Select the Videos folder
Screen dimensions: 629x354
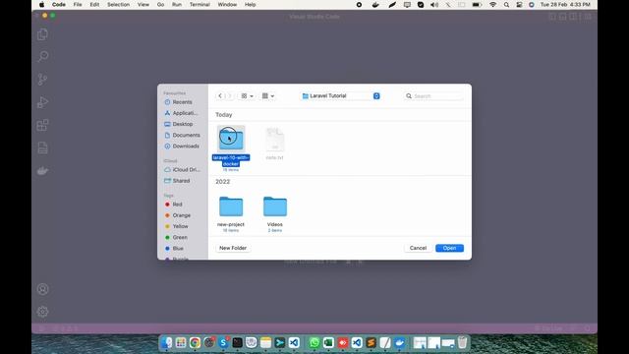(275, 213)
